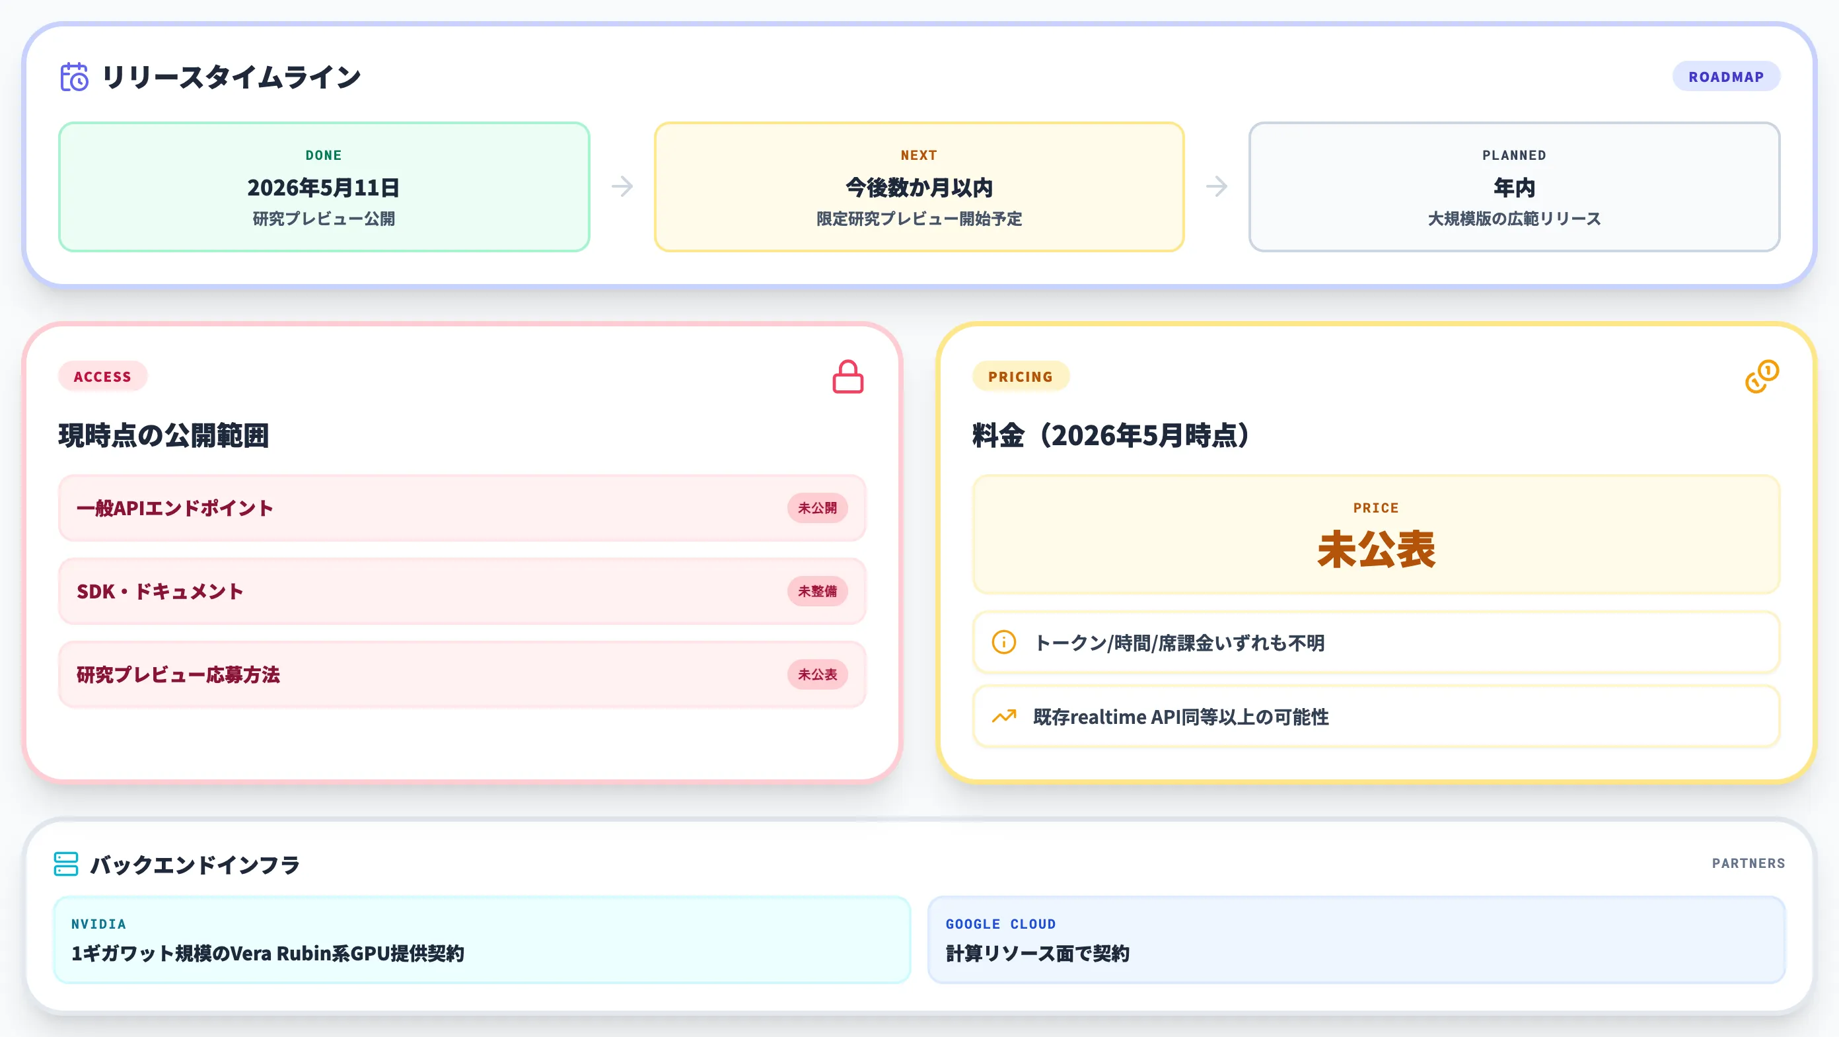
Task: Select the PLANNED 年内 timeline card
Action: (x=1513, y=187)
